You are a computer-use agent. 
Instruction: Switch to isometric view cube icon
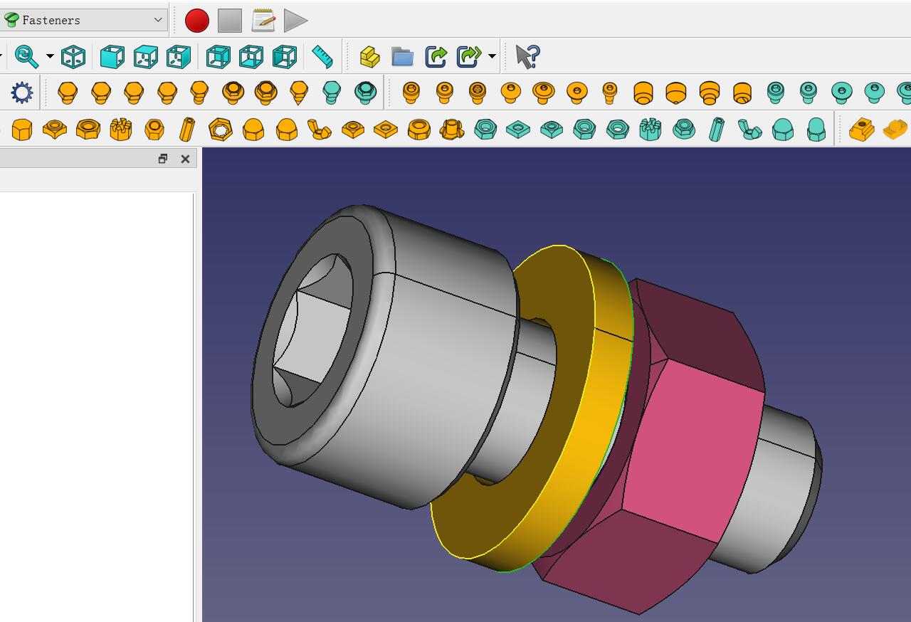[x=73, y=56]
